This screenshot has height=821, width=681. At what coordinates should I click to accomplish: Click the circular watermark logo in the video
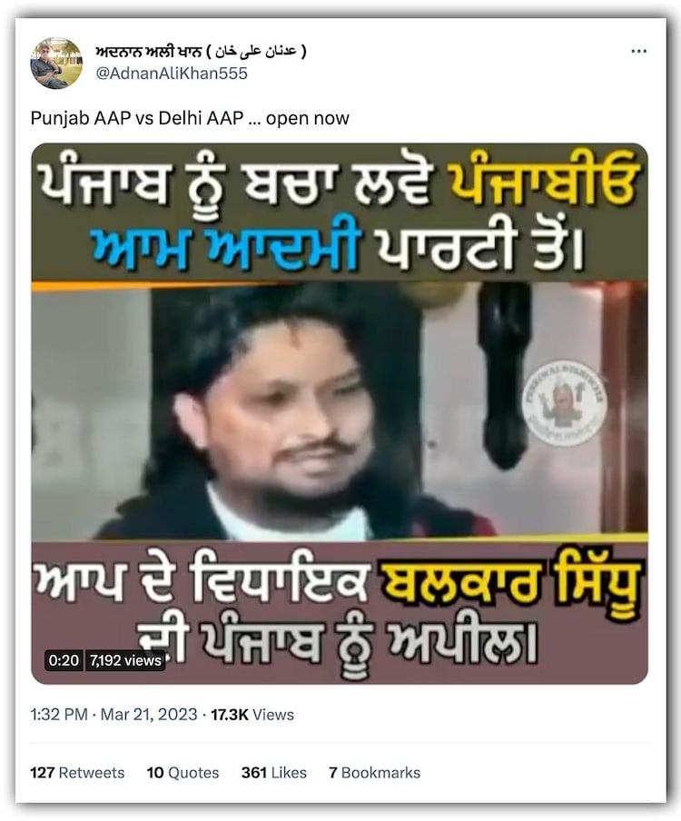[x=564, y=402]
